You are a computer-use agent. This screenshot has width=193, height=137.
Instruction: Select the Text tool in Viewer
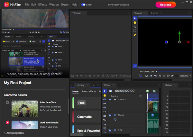tap(135, 27)
